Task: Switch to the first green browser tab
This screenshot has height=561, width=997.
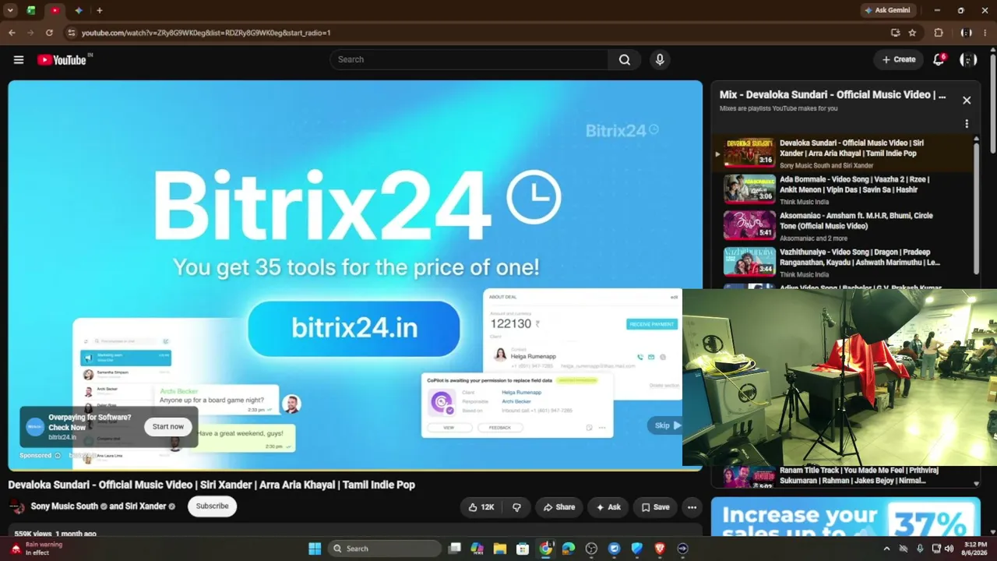Action: [31, 11]
